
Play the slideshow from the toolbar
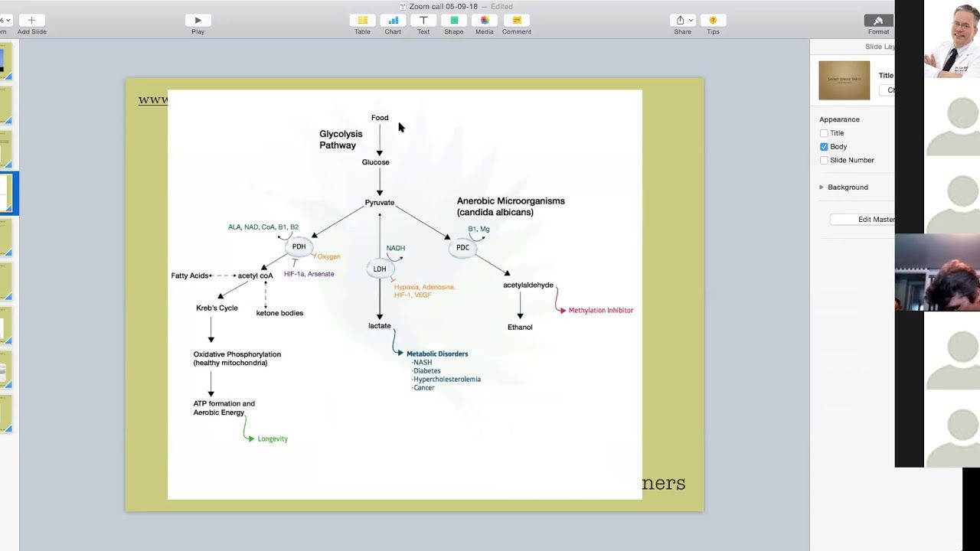(x=198, y=20)
